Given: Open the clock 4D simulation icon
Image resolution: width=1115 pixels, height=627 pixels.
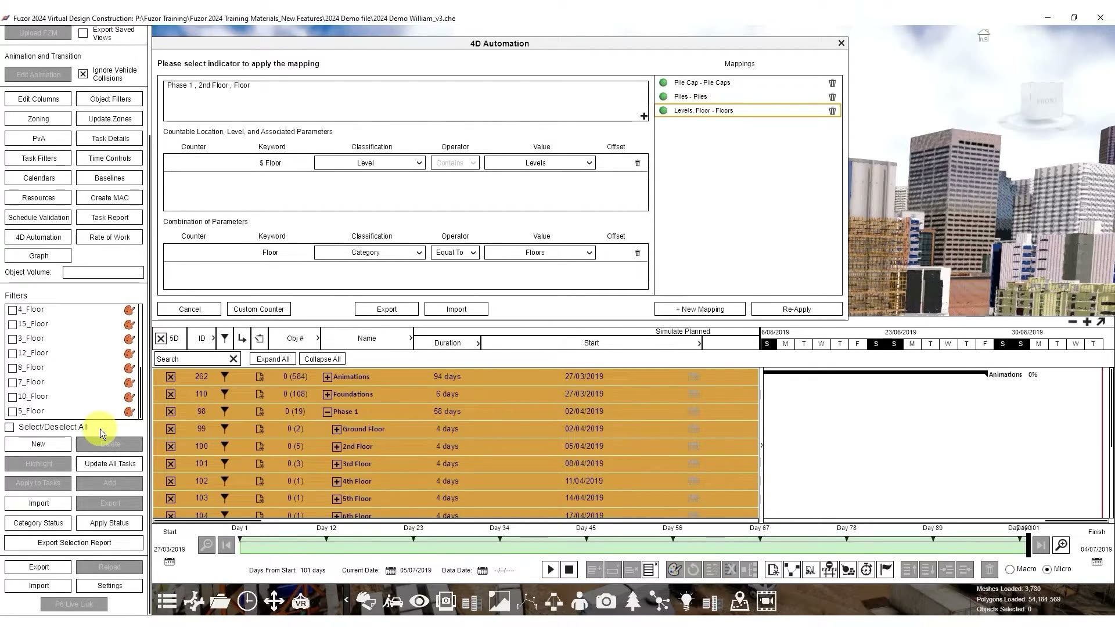Looking at the screenshot, I should click(x=247, y=601).
